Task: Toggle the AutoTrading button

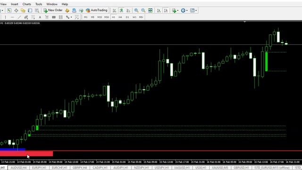Action: (x=96, y=10)
